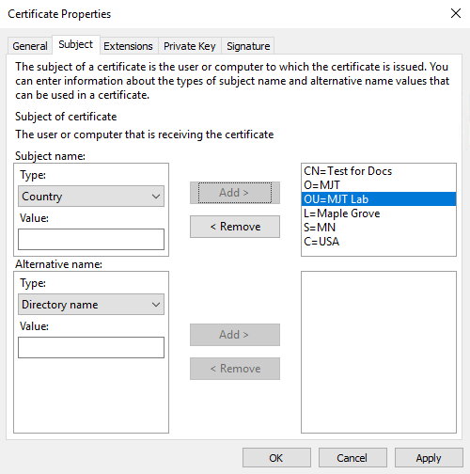Select the OU=MJT Lab entry
Screen dimensions: 470x474
point(379,199)
